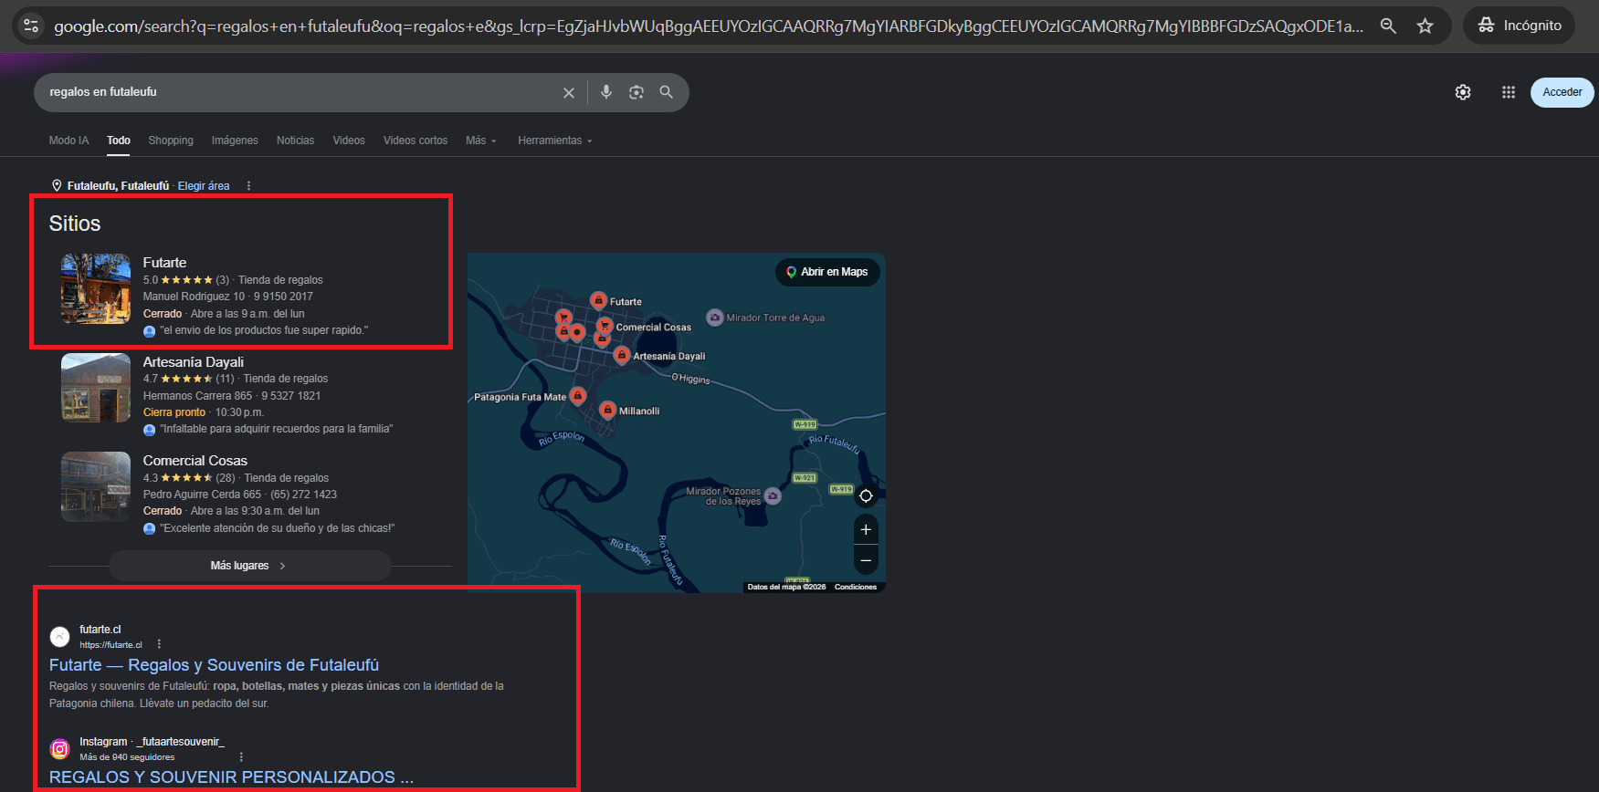Screen dimensions: 1599x792
Task: Open the Videos cortos tab
Action: (416, 141)
